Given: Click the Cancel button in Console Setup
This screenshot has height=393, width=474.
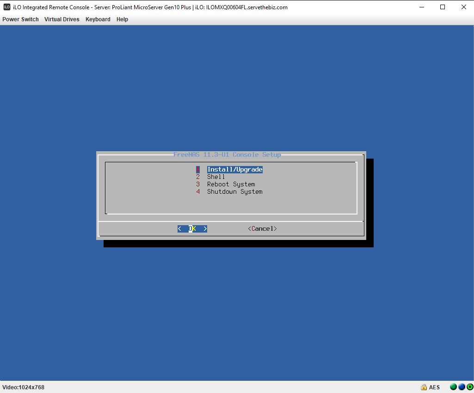Looking at the screenshot, I should tap(262, 229).
